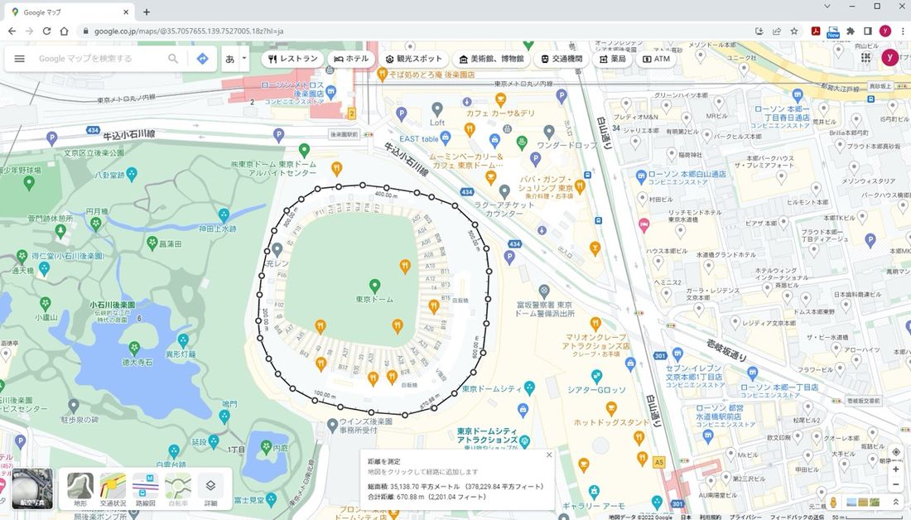The image size is (911, 520).
Task: Bookmark this page with the star icon
Action: (794, 31)
